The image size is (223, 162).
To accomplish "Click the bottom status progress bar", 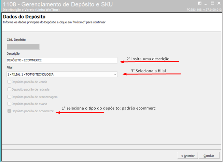I will click(x=111, y=147).
